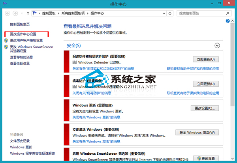Click shield icon beside 更改用户帐户控制设置
This screenshot has width=237, height=163.
click(x=6, y=40)
